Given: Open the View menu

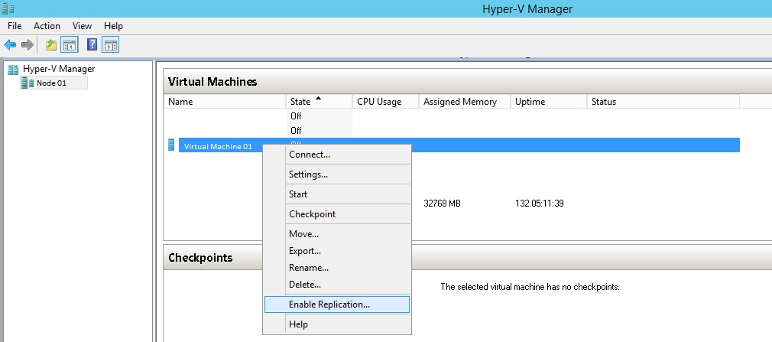Looking at the screenshot, I should point(82,26).
